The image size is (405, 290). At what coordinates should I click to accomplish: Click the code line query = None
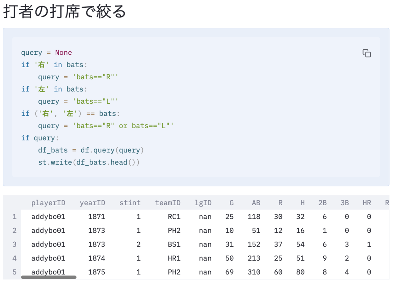[47, 53]
